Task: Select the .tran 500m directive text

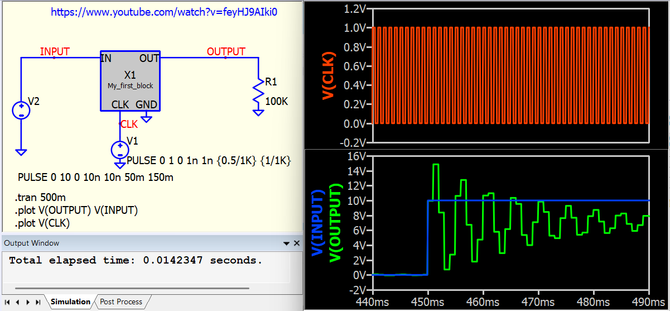Action: [40, 198]
